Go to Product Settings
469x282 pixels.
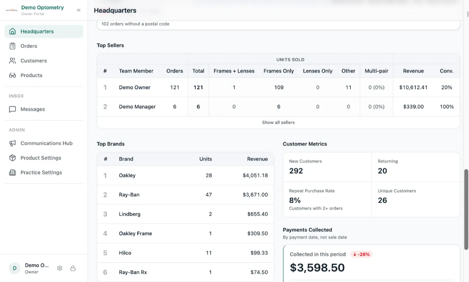pos(44,158)
